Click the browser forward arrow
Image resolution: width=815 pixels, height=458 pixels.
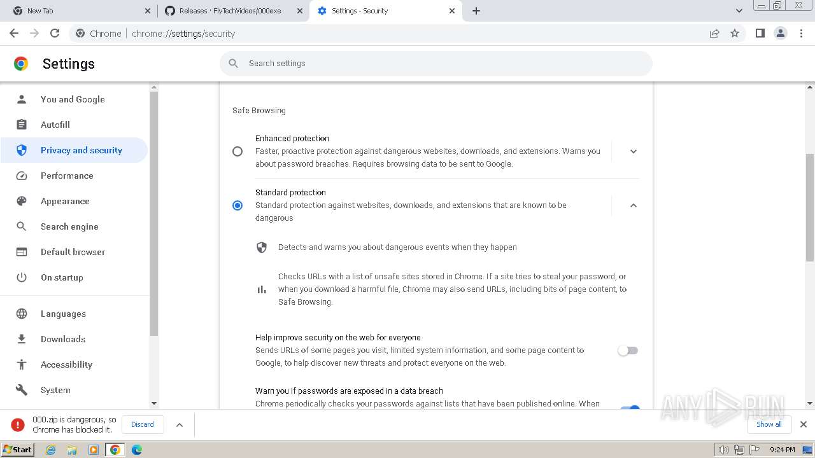point(34,33)
